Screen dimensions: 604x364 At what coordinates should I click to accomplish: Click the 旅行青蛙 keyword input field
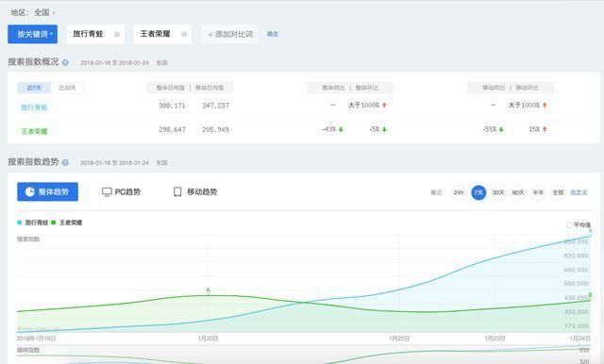tap(95, 34)
